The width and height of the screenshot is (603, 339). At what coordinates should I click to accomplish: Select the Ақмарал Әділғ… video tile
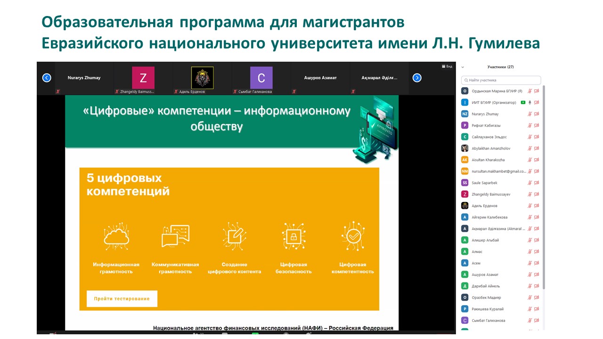(x=379, y=78)
